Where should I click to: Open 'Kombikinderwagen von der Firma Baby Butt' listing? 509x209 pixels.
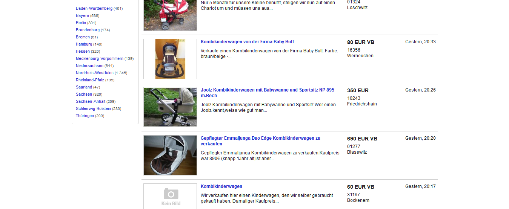point(247,42)
